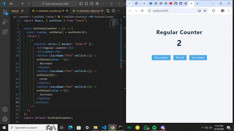This screenshot has height=131, width=234.
Task: Open Customize Layout menu in VS Code
Action: [97, 3]
